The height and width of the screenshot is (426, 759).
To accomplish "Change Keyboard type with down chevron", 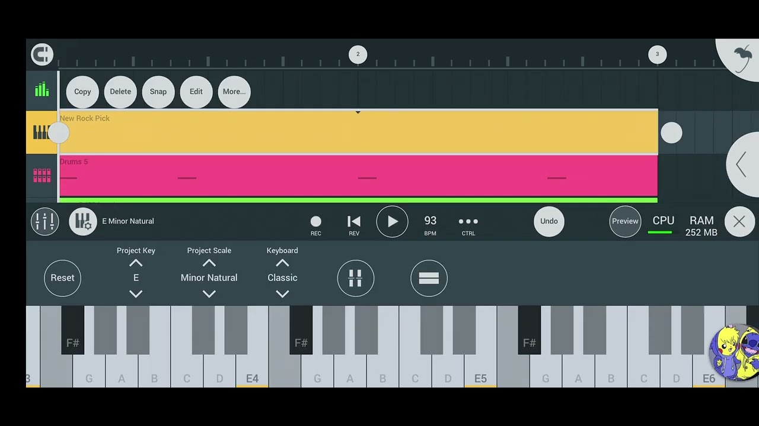I will pos(282,294).
